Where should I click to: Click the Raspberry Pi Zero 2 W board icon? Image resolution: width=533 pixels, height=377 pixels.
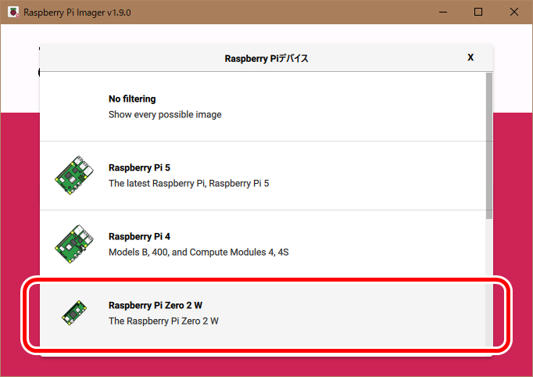click(x=73, y=313)
